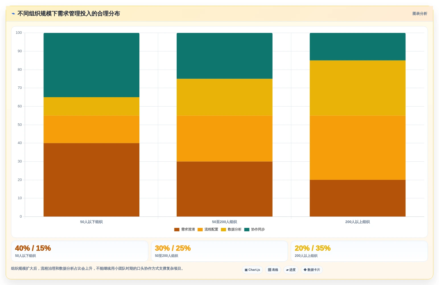Open the 40% / 15% stat card
The image size is (439, 285).
click(x=80, y=251)
